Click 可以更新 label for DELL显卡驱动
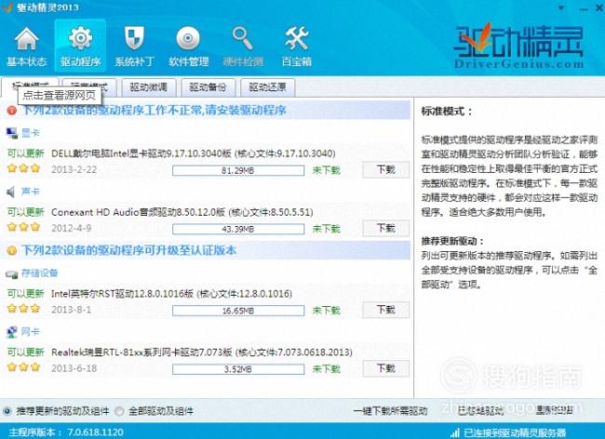The height and width of the screenshot is (439, 605). (26, 153)
